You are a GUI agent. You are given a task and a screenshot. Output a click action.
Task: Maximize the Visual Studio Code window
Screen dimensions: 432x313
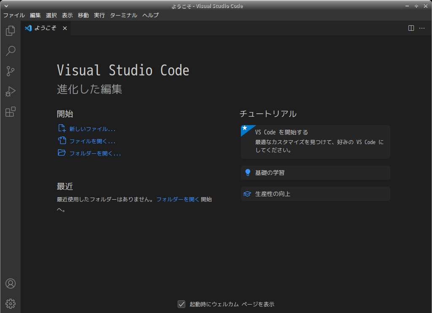[x=416, y=6]
